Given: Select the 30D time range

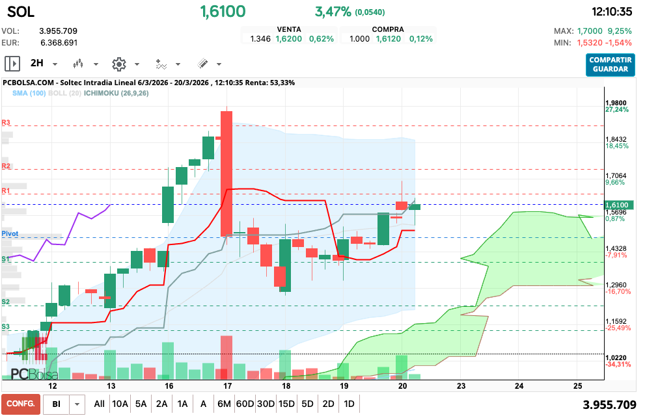Looking at the screenshot, I should coord(266,404).
